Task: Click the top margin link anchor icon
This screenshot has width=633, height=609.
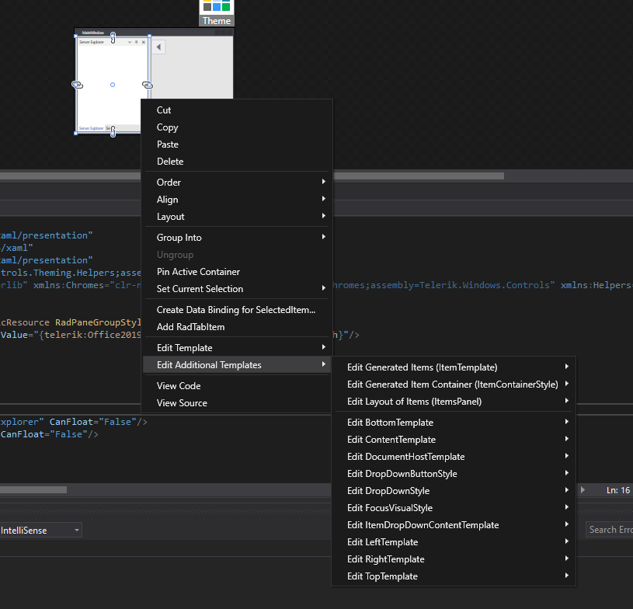Action: 113,37
